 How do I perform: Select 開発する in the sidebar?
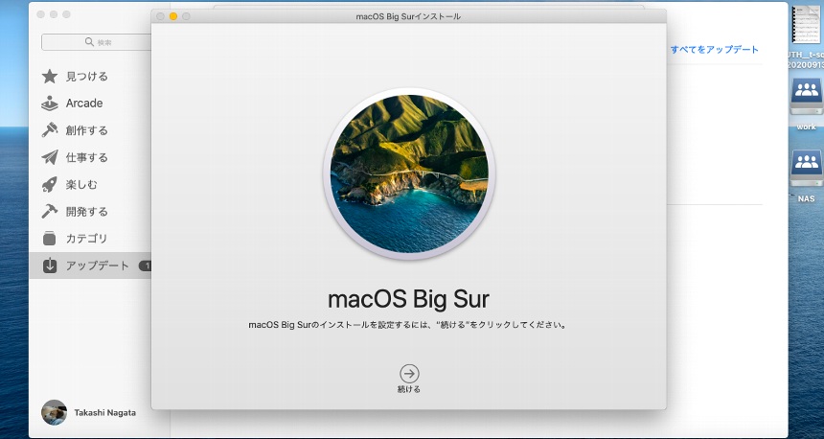pyautogui.click(x=86, y=211)
